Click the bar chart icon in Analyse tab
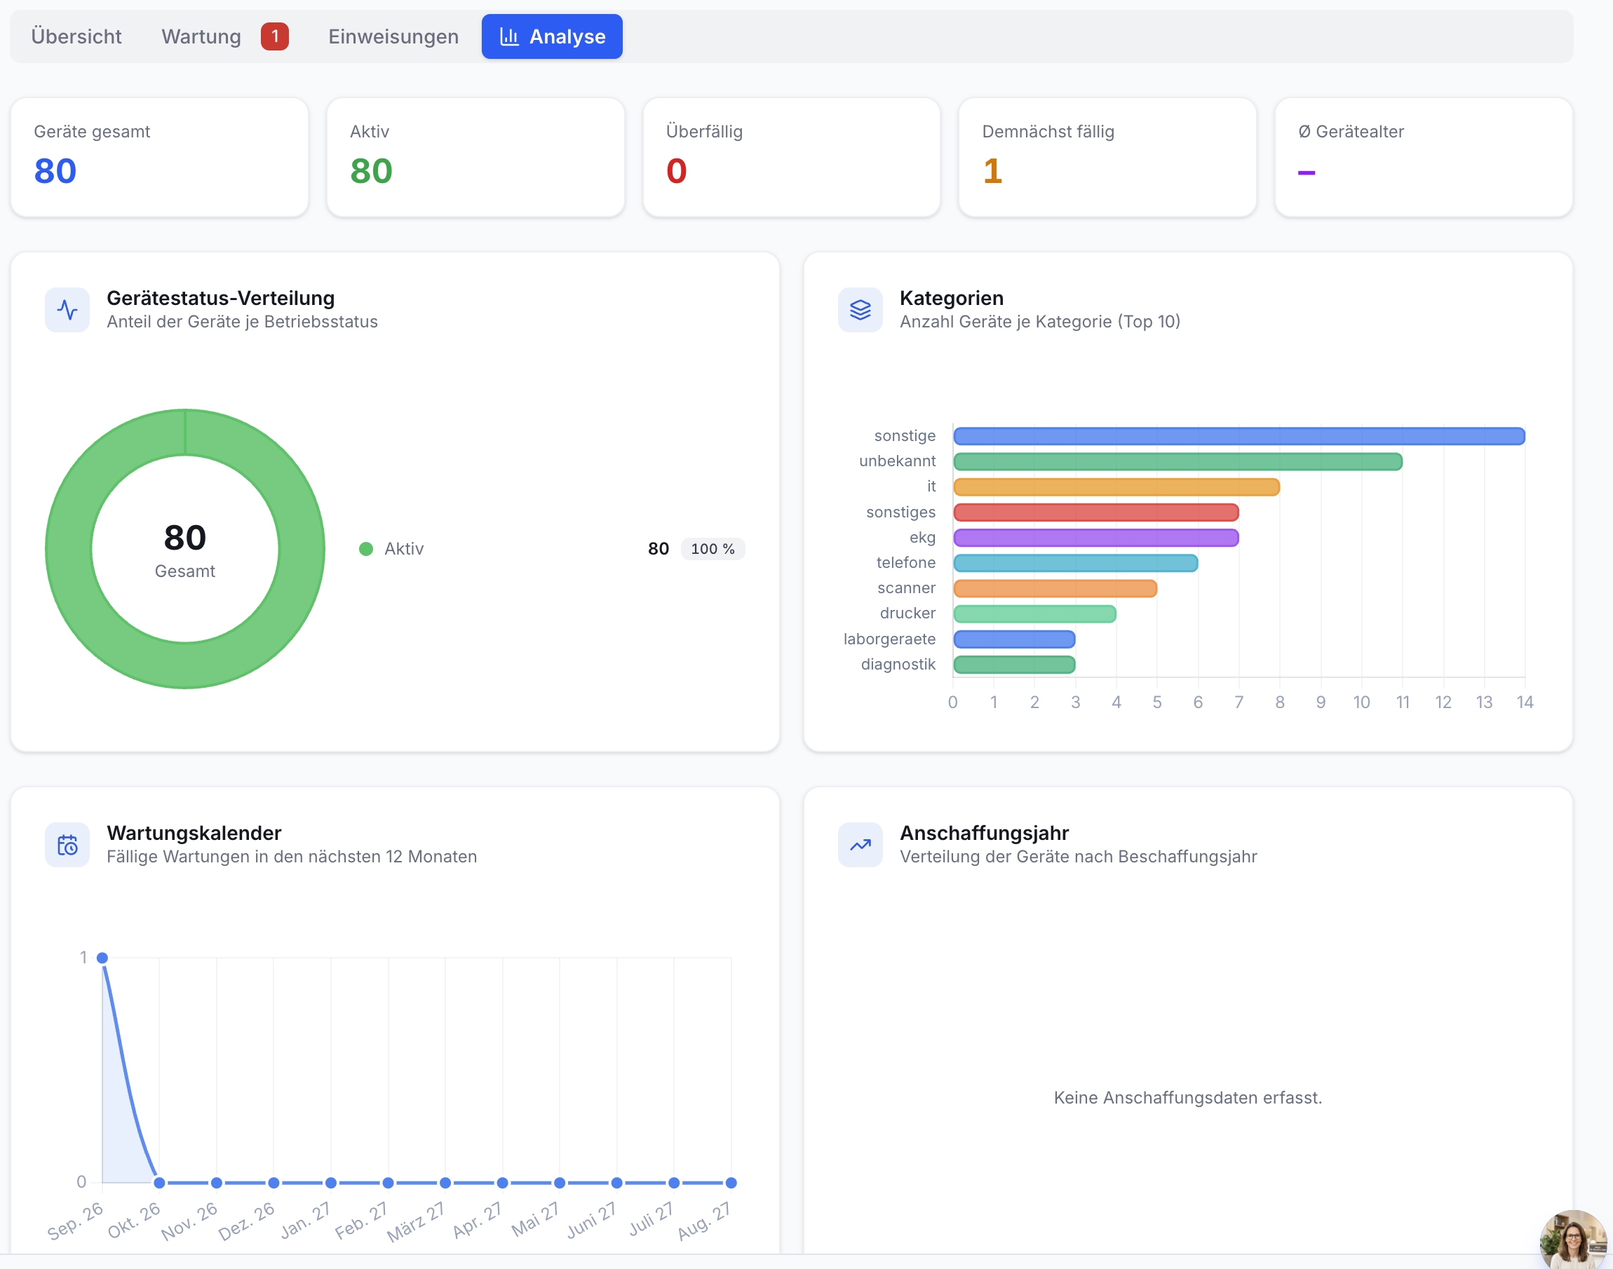 point(509,36)
